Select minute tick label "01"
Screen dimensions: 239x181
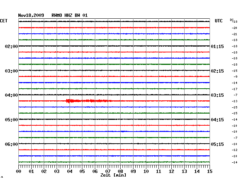click(31, 171)
